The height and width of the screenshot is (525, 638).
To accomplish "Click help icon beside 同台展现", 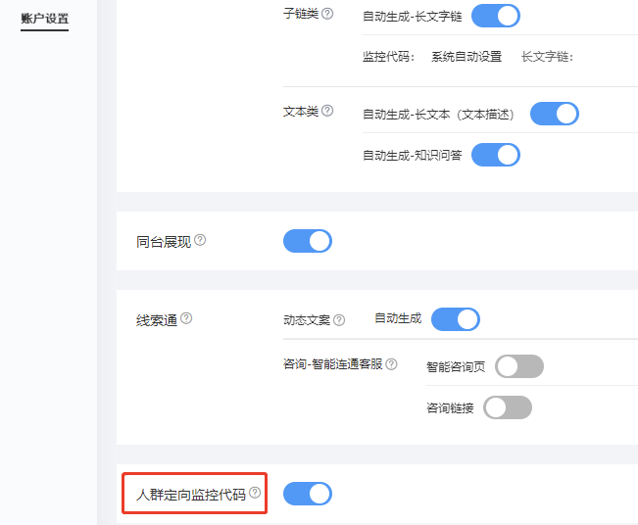I will pyautogui.click(x=201, y=240).
